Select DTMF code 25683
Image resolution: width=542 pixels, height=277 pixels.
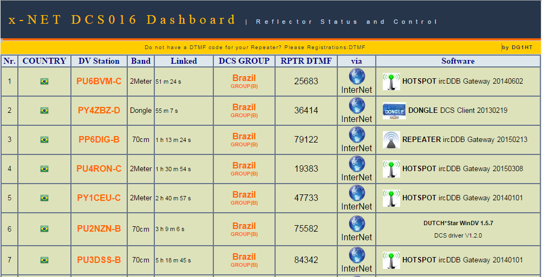(x=306, y=82)
